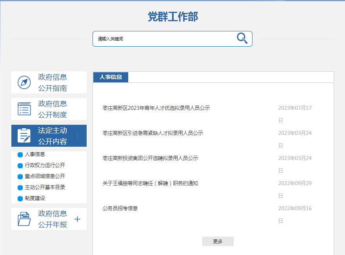Expand 政府信息公开年报 with the plus sign

(x=77, y=219)
